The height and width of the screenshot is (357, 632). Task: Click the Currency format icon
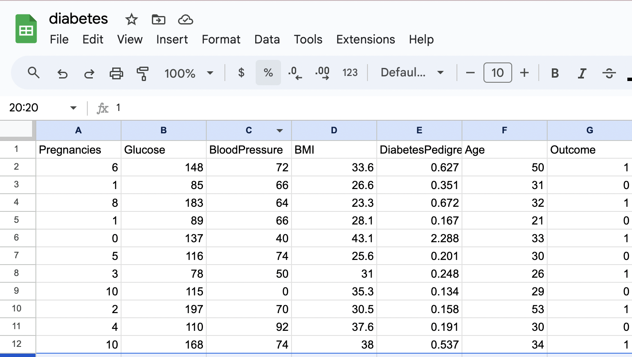tap(240, 73)
